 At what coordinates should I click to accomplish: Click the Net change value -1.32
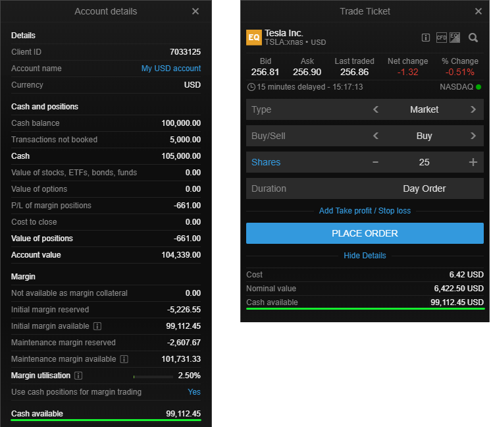coord(407,72)
